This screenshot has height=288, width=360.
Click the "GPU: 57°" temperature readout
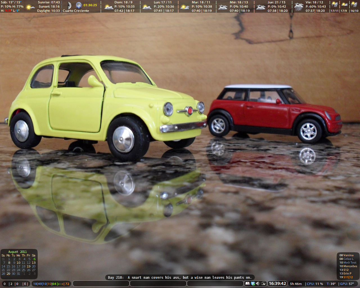(347, 284)
